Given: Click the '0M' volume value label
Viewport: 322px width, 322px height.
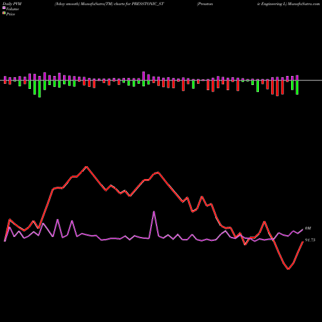Looking at the screenshot, I should tap(308, 229).
